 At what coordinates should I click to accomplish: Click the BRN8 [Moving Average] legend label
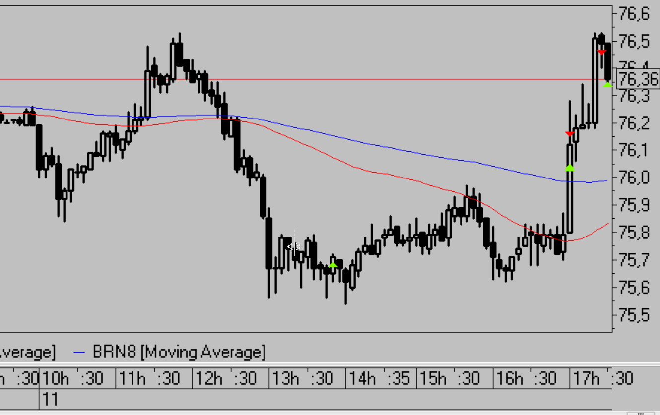(x=179, y=353)
